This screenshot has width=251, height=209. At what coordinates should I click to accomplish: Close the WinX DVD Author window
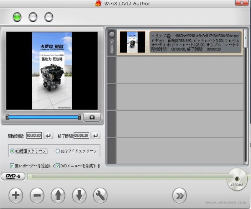click(x=242, y=3)
